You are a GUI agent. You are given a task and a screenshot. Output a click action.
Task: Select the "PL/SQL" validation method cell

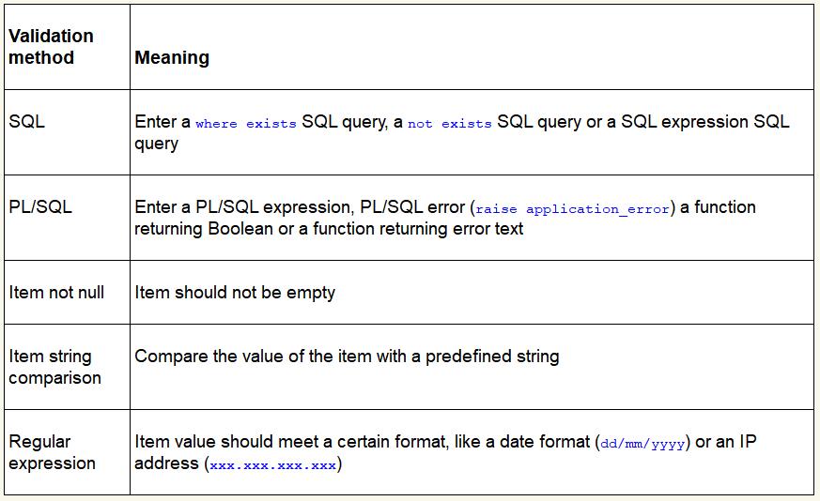tap(39, 207)
